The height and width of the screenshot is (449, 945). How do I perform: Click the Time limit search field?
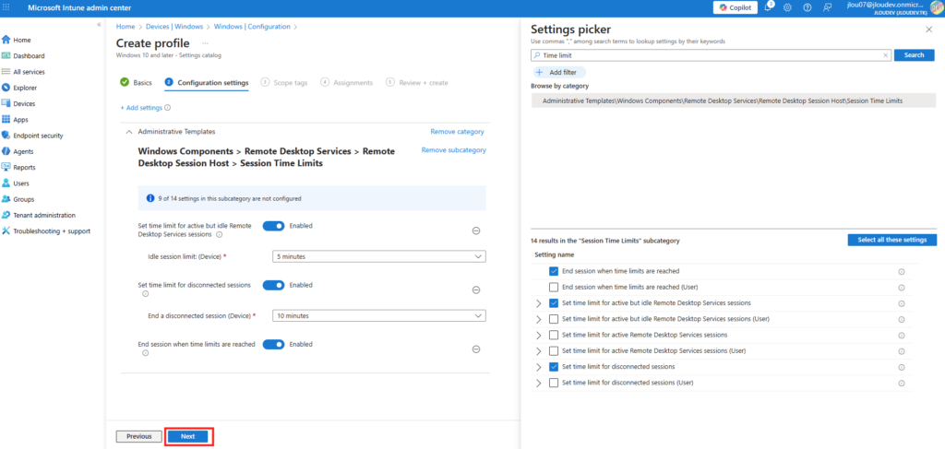[x=711, y=55]
